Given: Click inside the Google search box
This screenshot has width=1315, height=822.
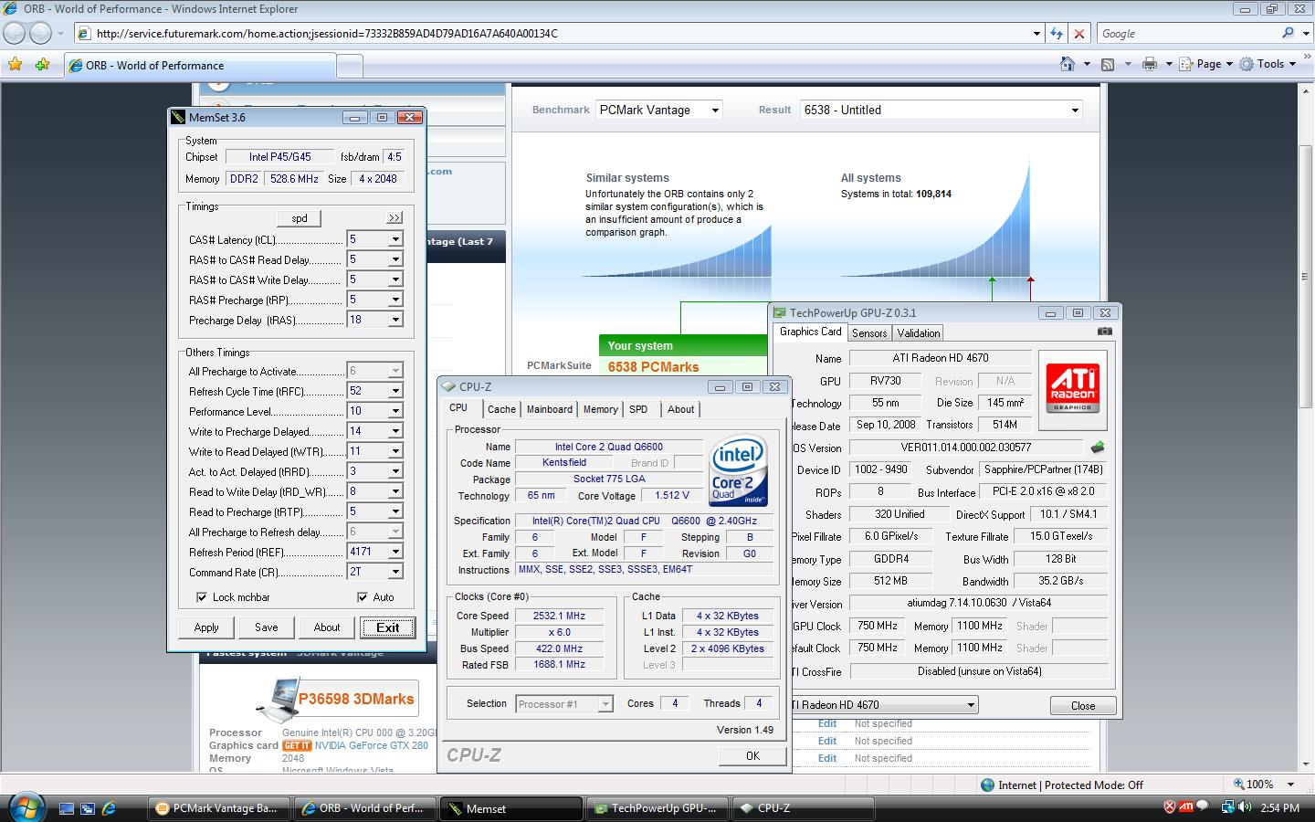Looking at the screenshot, I should point(1187,33).
